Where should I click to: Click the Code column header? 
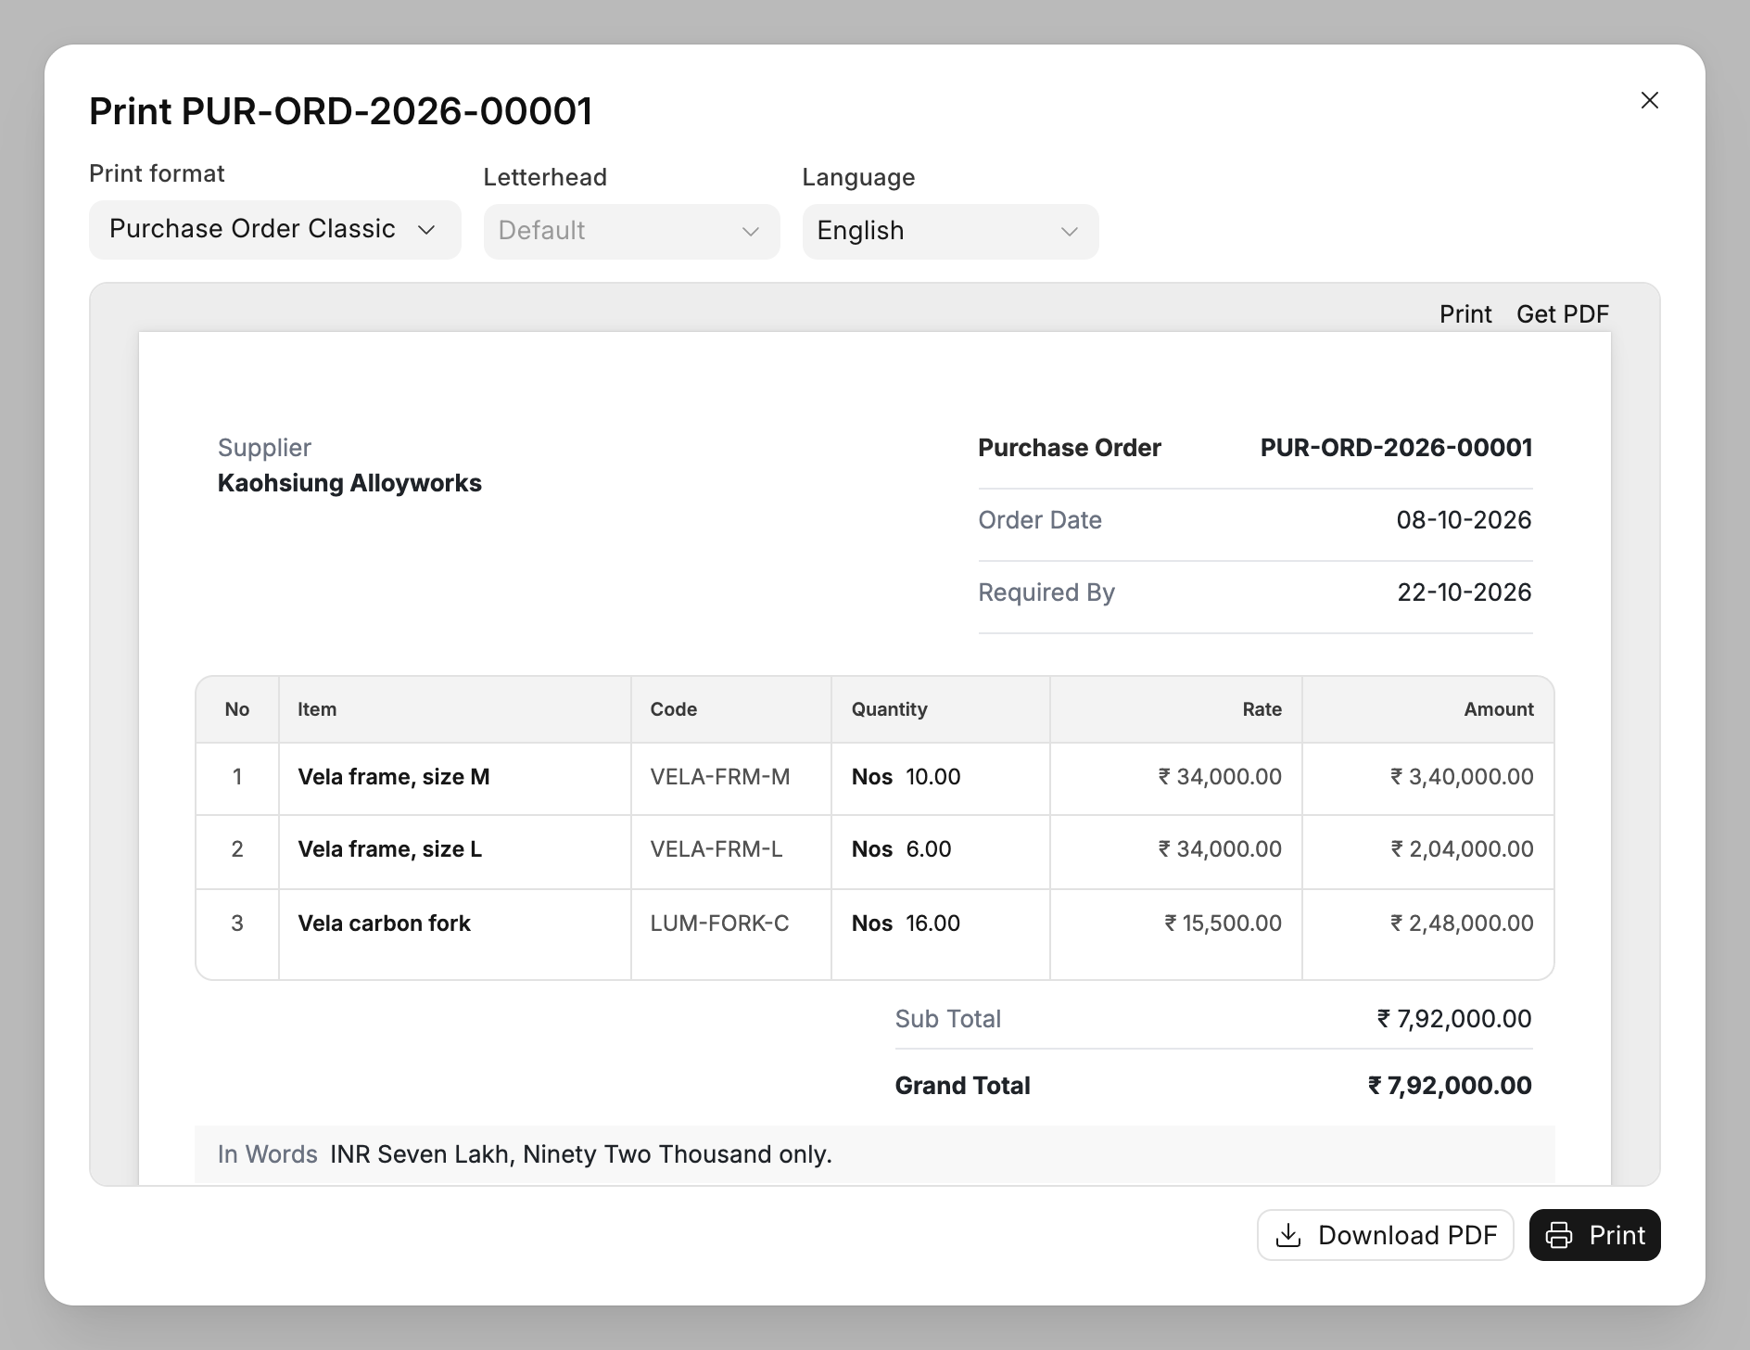pyautogui.click(x=673, y=709)
